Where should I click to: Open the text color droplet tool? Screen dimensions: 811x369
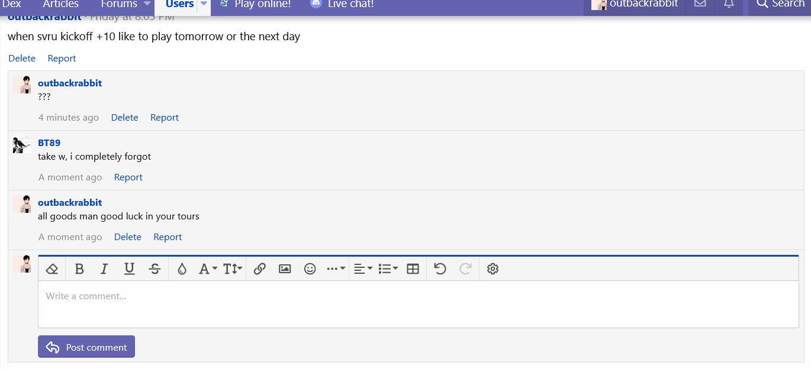tap(182, 269)
